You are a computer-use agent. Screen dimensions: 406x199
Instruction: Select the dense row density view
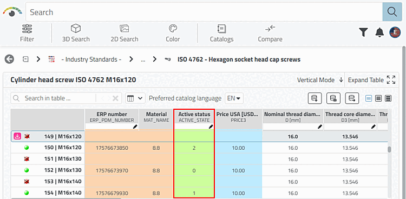click(388, 98)
